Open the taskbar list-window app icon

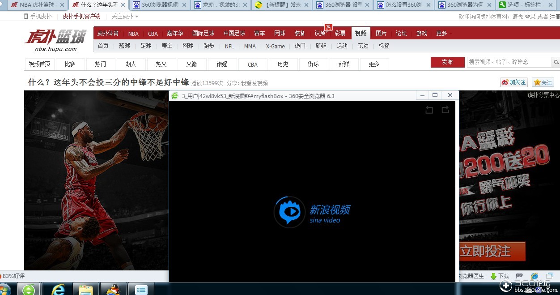141,290
